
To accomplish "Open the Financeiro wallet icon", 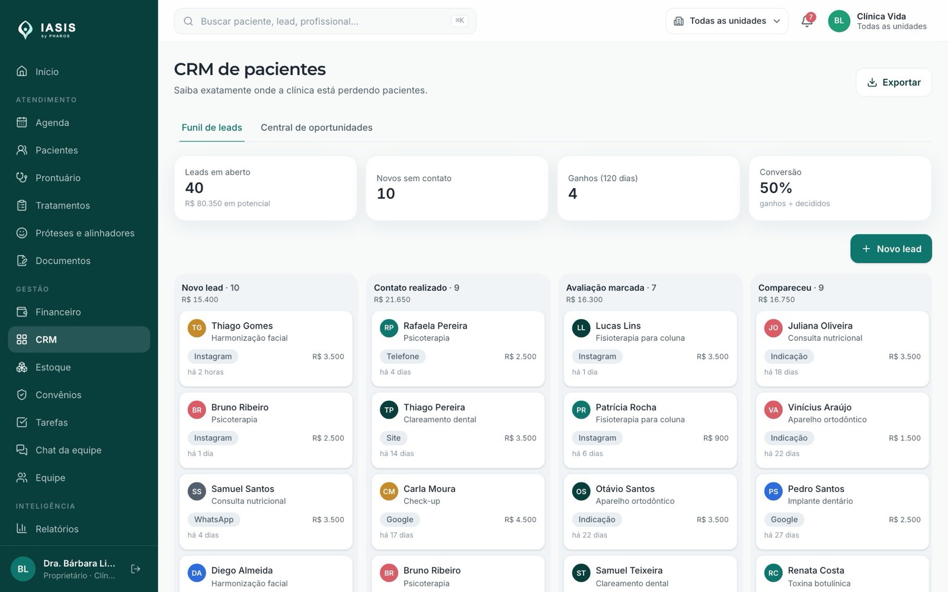I will (x=22, y=312).
